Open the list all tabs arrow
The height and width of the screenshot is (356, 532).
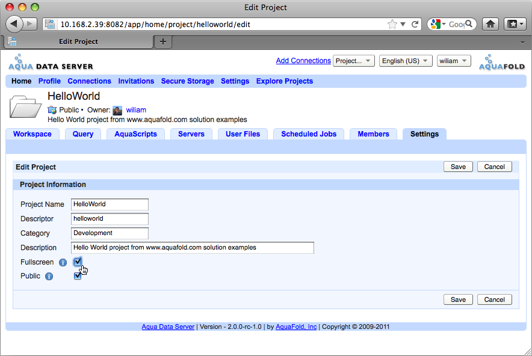coord(522,42)
